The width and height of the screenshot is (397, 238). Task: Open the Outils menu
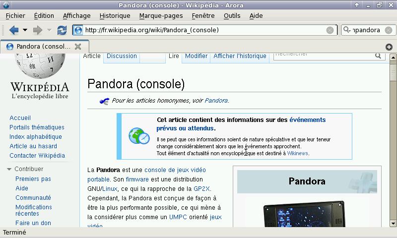pyautogui.click(x=232, y=16)
